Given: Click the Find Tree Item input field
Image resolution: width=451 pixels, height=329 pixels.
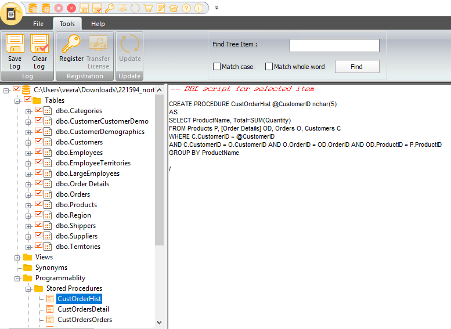Looking at the screenshot, I should tap(334, 45).
